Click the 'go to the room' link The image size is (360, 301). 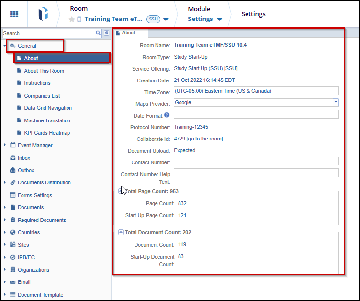[204, 139]
